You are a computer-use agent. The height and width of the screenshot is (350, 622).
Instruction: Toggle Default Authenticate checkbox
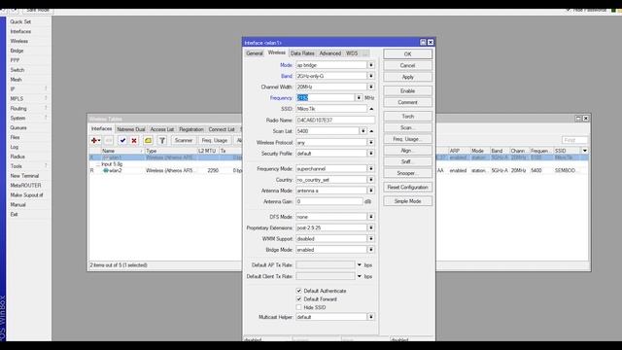pos(298,291)
